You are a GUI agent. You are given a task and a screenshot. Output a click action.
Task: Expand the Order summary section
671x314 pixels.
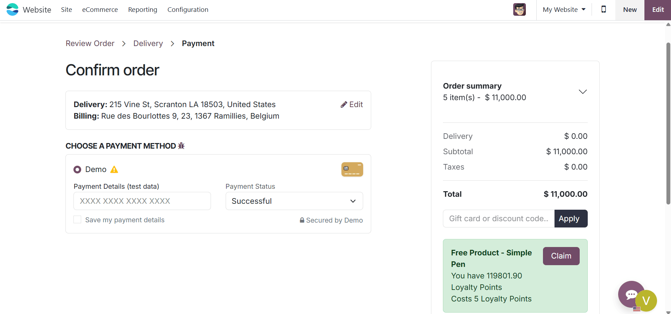coord(582,91)
